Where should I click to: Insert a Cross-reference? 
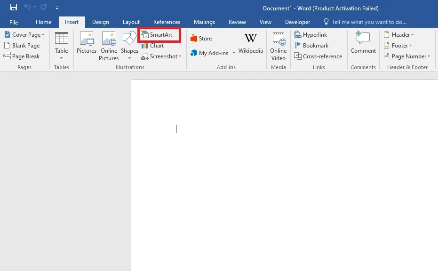(x=318, y=56)
